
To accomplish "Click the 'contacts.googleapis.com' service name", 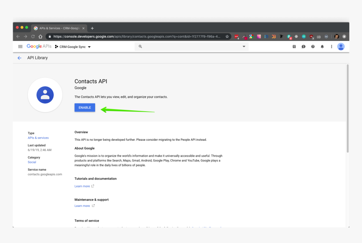I will 45,174.
